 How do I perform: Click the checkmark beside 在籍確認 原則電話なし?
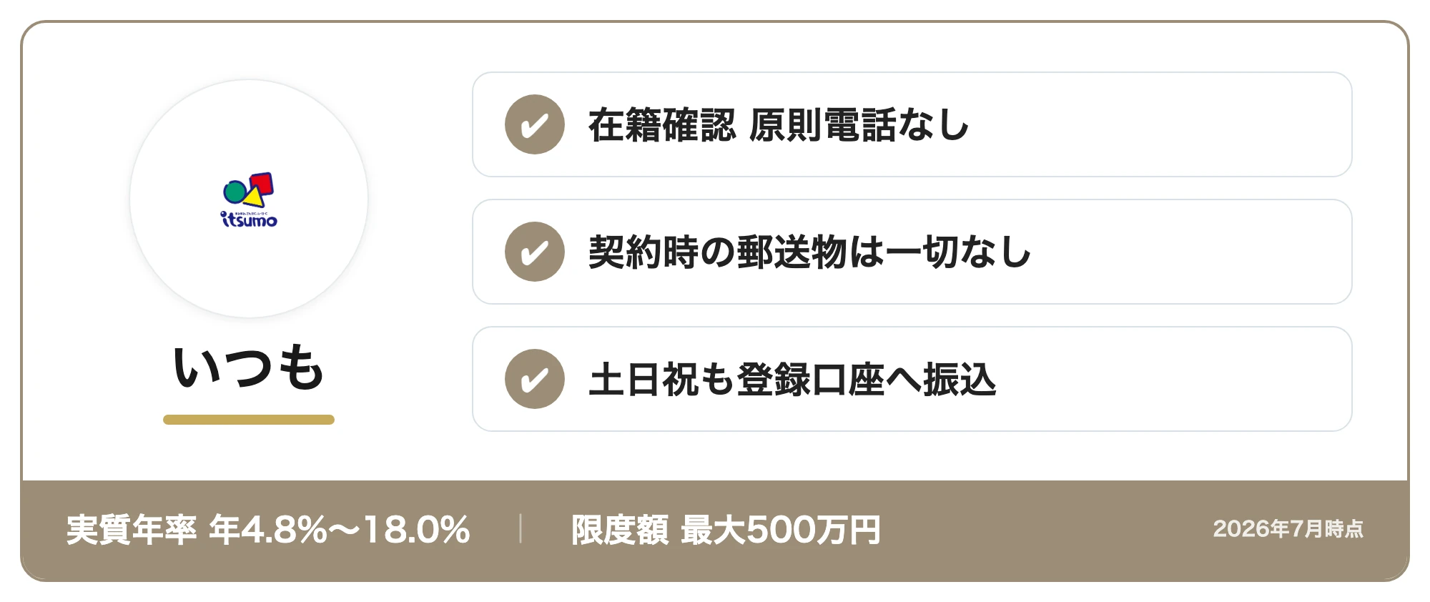coord(535,124)
